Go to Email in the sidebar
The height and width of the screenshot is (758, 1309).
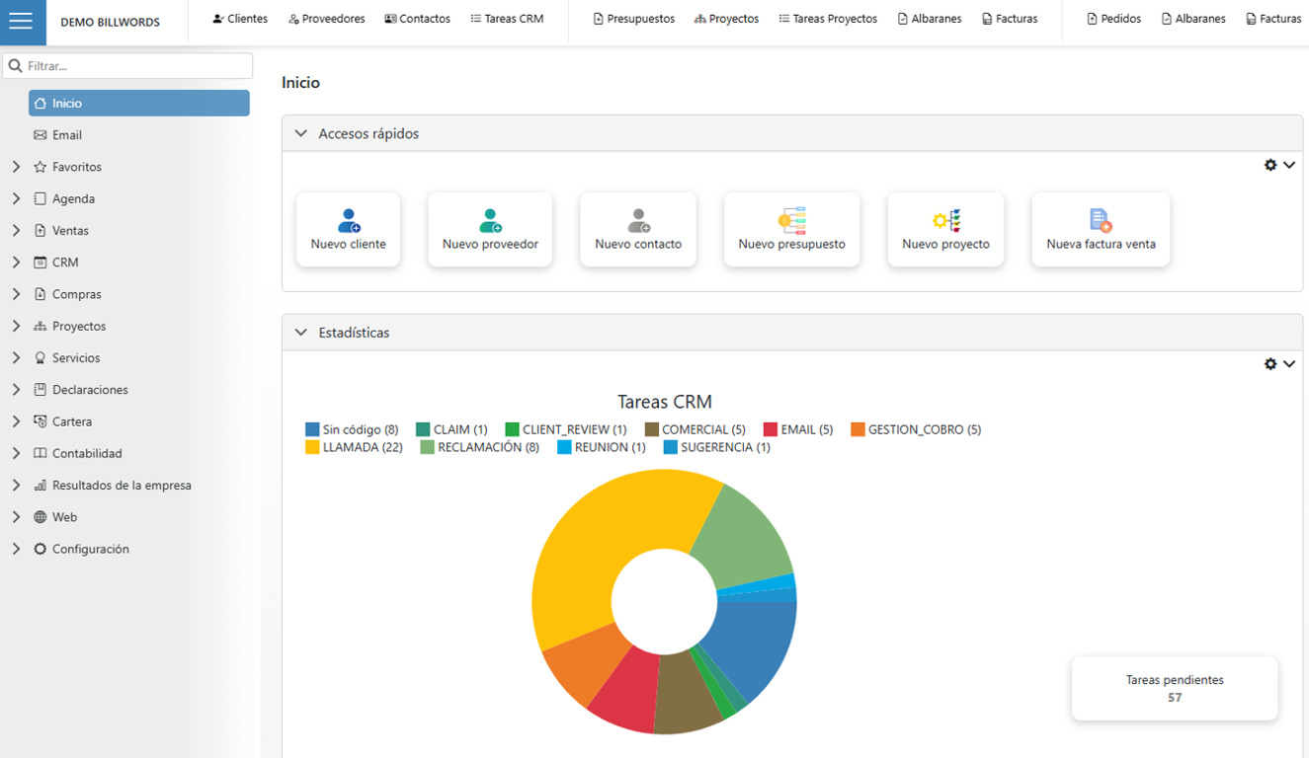click(x=67, y=135)
